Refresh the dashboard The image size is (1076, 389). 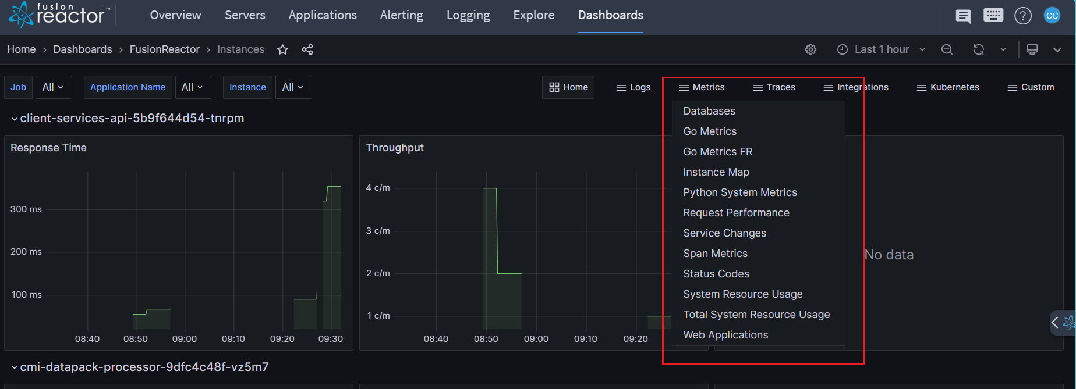pos(978,50)
